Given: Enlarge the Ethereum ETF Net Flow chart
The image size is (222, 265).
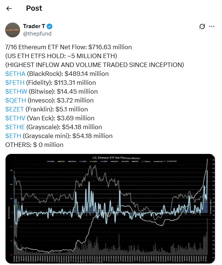Looking at the screenshot, I should [x=110, y=208].
